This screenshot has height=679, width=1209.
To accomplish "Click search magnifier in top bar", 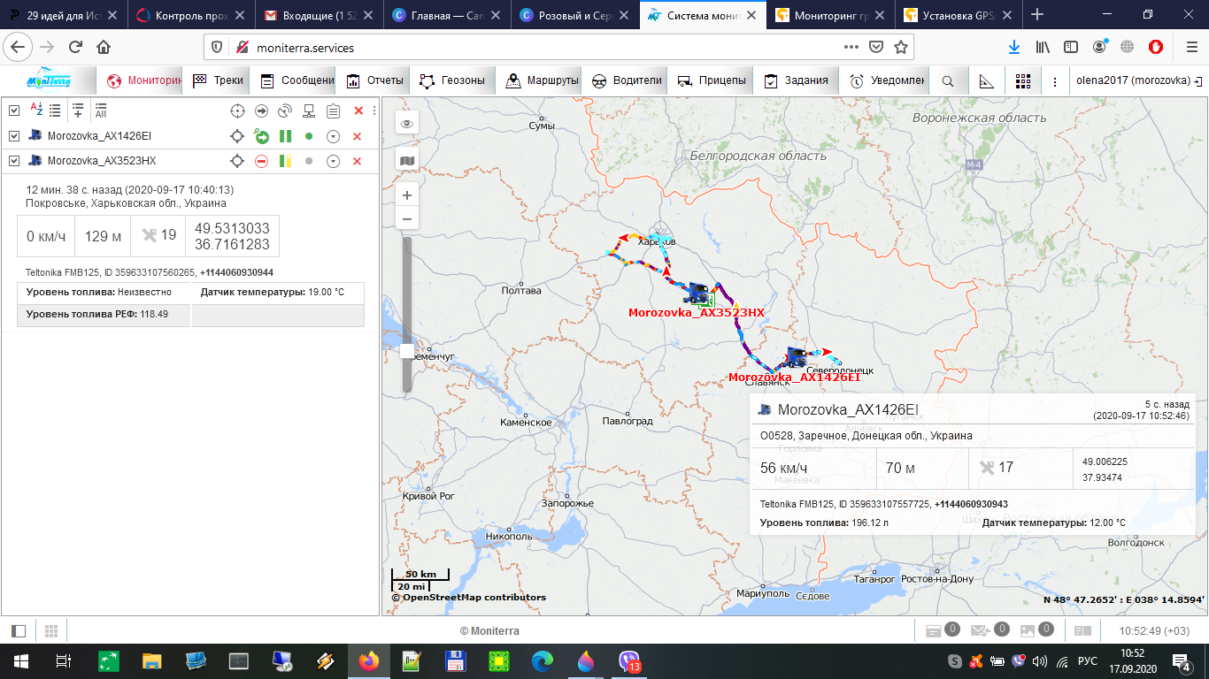I will point(947,80).
